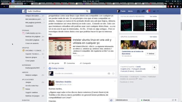
Task: Open Administradores chat tab
Action: pos(126,100)
